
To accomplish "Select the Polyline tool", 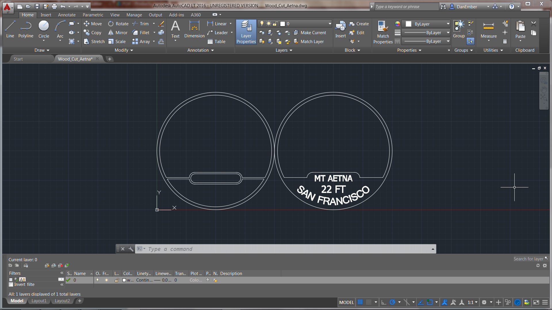I will (26, 29).
